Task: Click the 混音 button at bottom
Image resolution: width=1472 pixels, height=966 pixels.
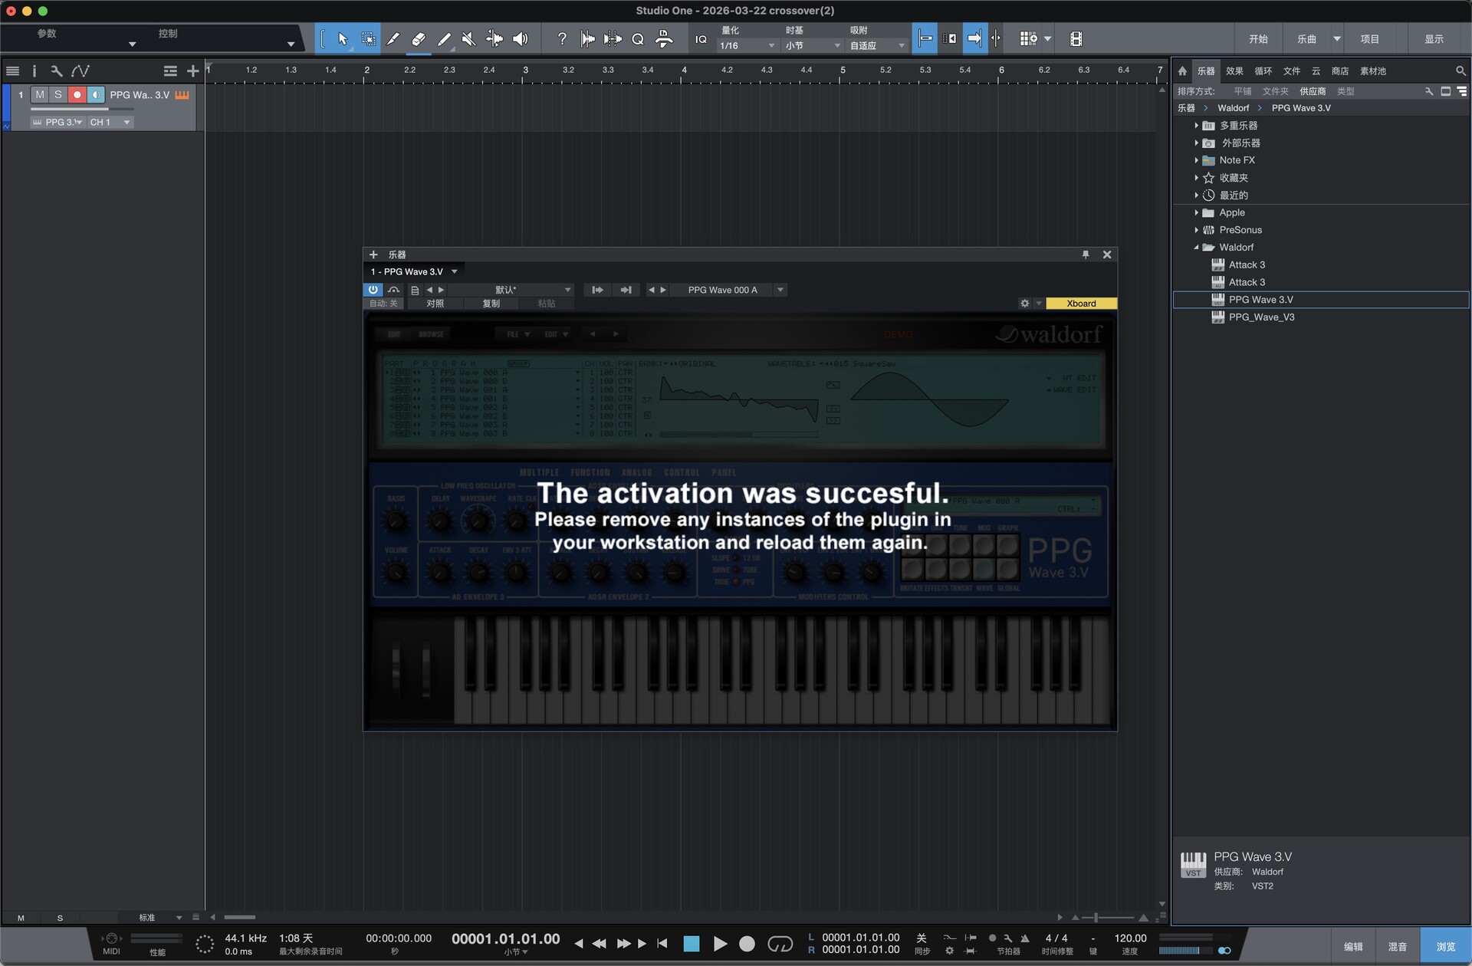Action: (1397, 947)
